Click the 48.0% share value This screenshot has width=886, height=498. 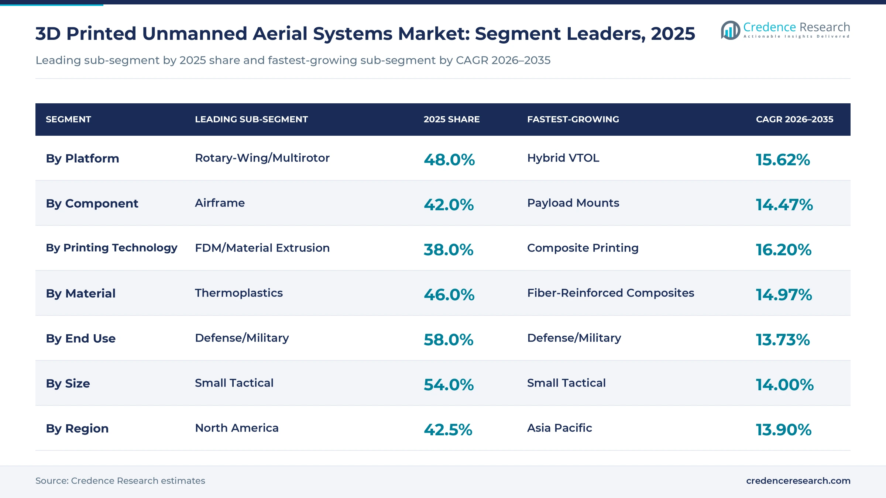point(449,160)
